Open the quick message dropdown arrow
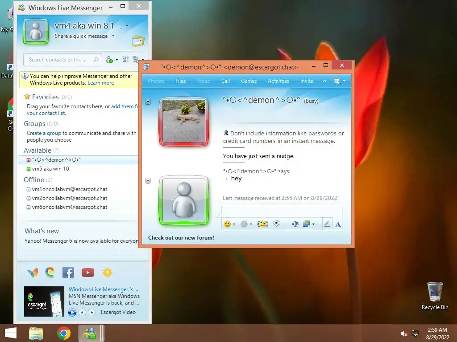Viewport: 457px width, 342px height. tap(113, 36)
